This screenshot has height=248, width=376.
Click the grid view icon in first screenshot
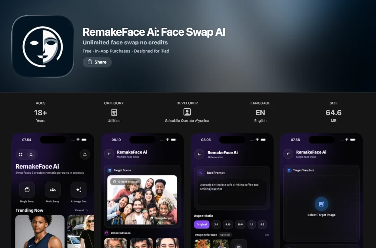coord(21,154)
